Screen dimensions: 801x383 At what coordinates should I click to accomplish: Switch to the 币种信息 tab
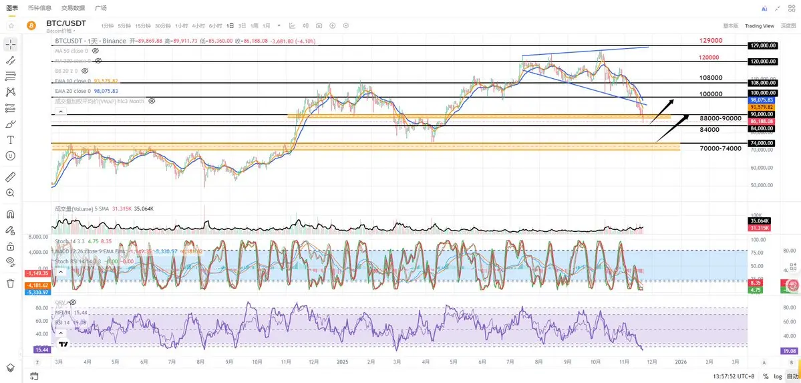pos(39,8)
